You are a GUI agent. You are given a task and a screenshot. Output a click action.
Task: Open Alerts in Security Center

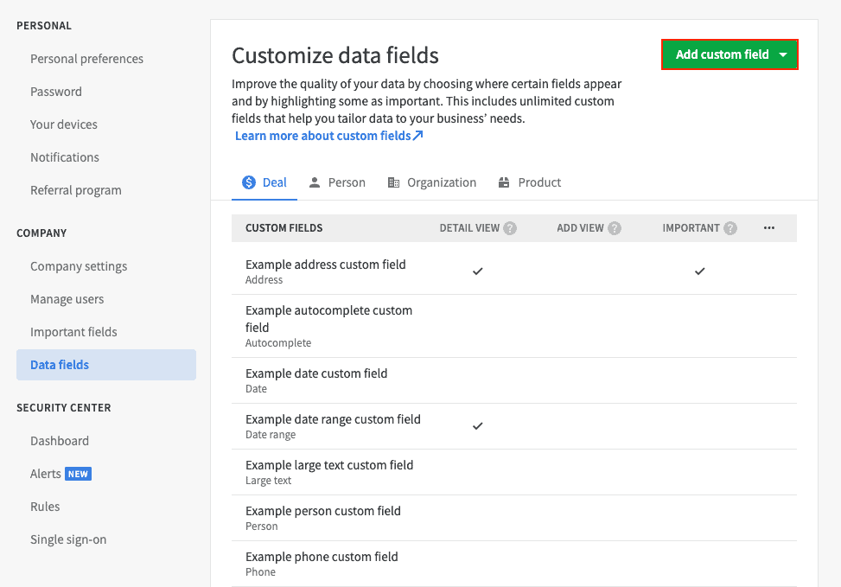(46, 474)
